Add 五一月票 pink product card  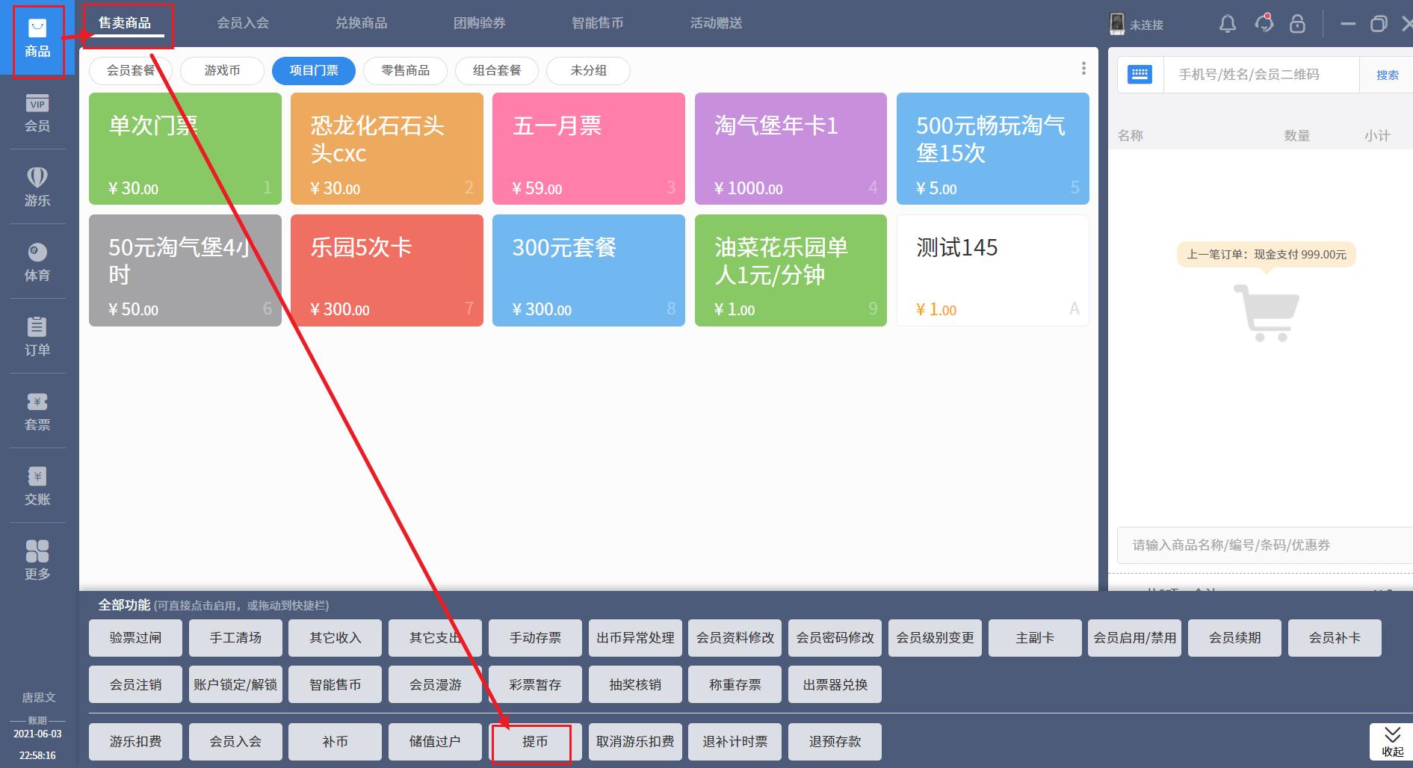(589, 149)
